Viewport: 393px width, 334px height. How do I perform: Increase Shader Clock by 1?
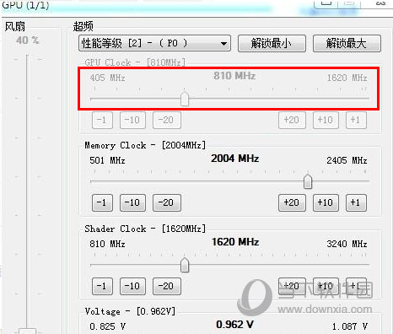point(356,286)
